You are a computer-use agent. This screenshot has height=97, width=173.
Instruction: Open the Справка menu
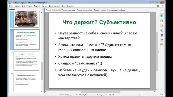tap(70, 6)
